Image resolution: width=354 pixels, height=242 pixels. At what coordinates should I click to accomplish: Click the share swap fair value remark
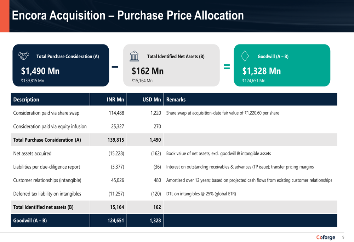click(x=223, y=113)
